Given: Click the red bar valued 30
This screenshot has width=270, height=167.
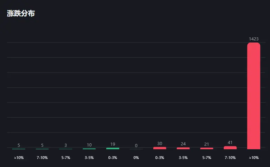Looking at the screenshot, I should (160, 148).
